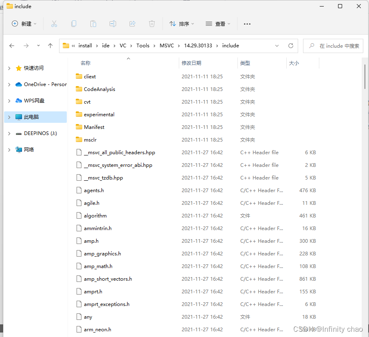Click the Copy icon in the toolbar
The width and height of the screenshot is (369, 337).
point(74,24)
